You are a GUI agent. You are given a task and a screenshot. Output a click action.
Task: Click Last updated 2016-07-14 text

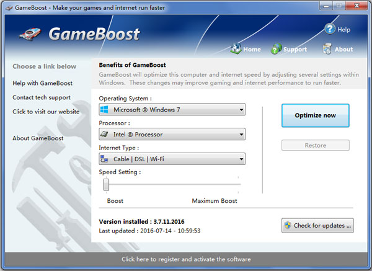[149, 231]
